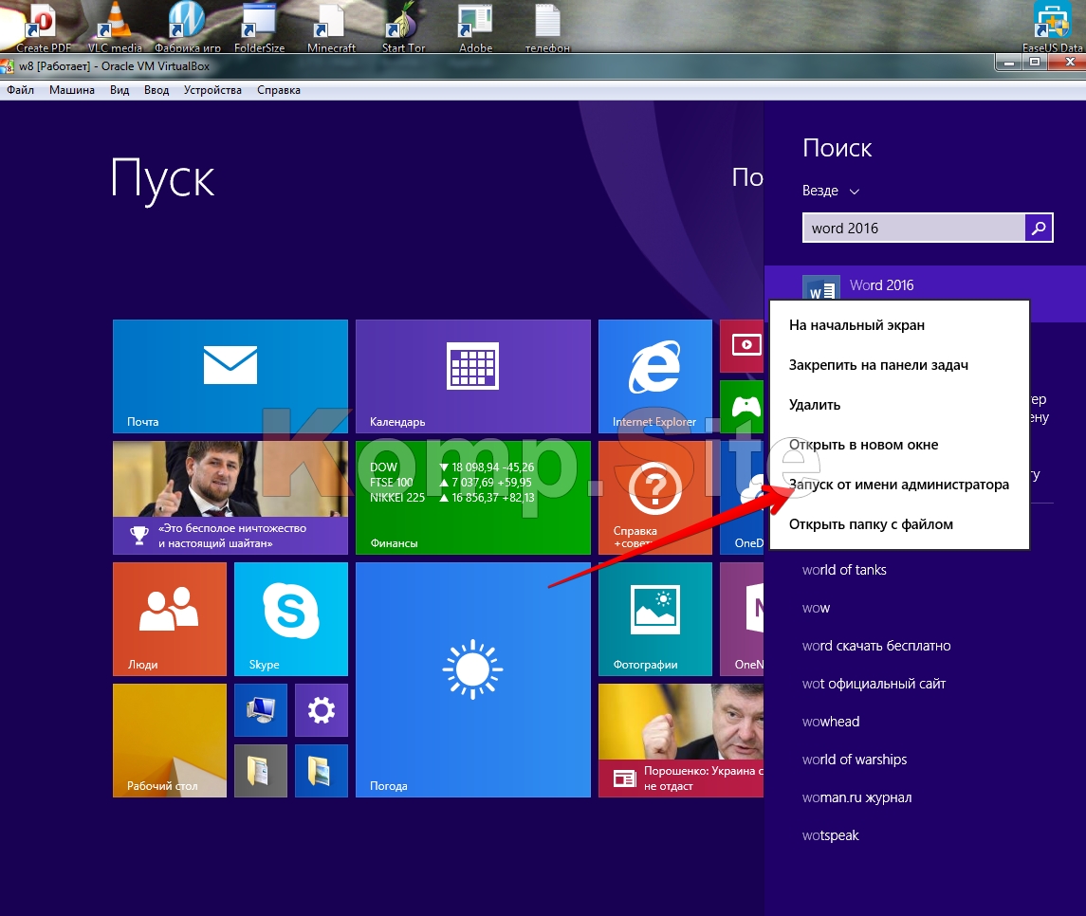The width and height of the screenshot is (1086, 916).
Task: Open the Minecraft desktop shortcut
Action: [331, 27]
